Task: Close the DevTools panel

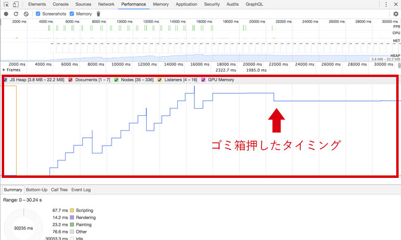Action: click(x=396, y=4)
